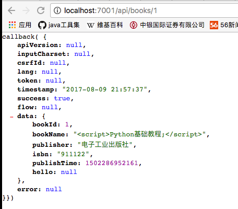238x209 pixels.
Task: Click the bookId value 1
Action: pos(67,124)
